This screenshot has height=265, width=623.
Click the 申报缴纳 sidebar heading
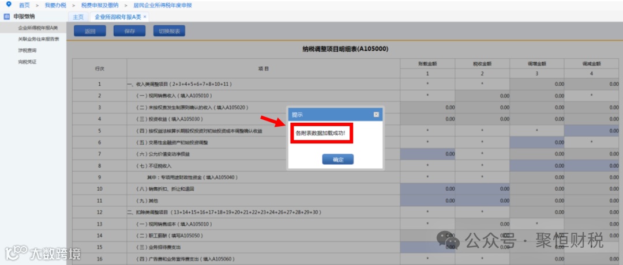coord(24,17)
